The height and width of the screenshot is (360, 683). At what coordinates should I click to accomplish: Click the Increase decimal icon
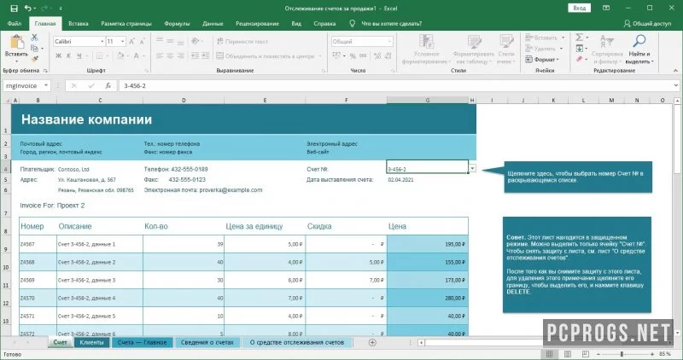[x=377, y=55]
